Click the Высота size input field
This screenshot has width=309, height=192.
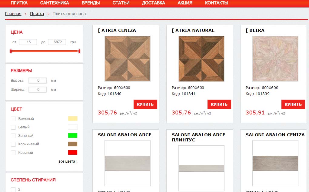[38, 81]
